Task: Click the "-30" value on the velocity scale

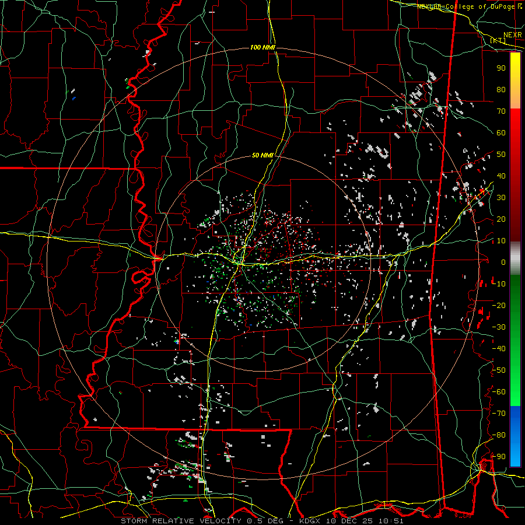Action: click(x=499, y=327)
